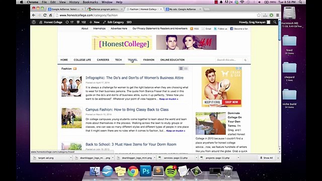
Task: Open the browser home icon
Action: click(x=50, y=15)
